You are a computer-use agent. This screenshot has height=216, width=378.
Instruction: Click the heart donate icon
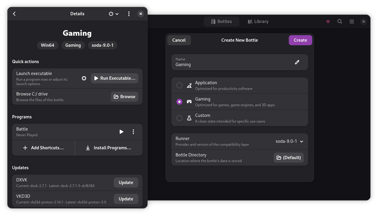click(328, 22)
